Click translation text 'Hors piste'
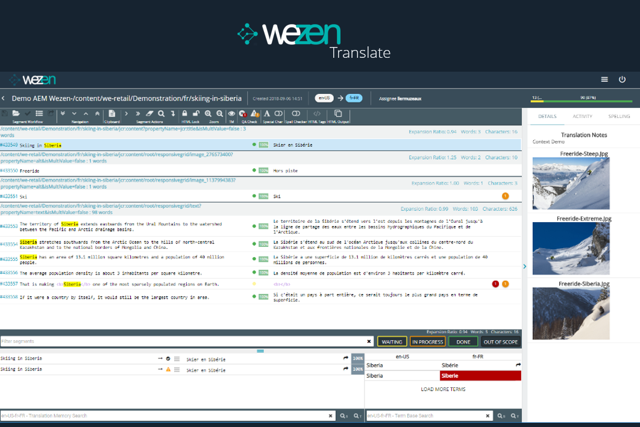640x427 pixels. [x=285, y=170]
